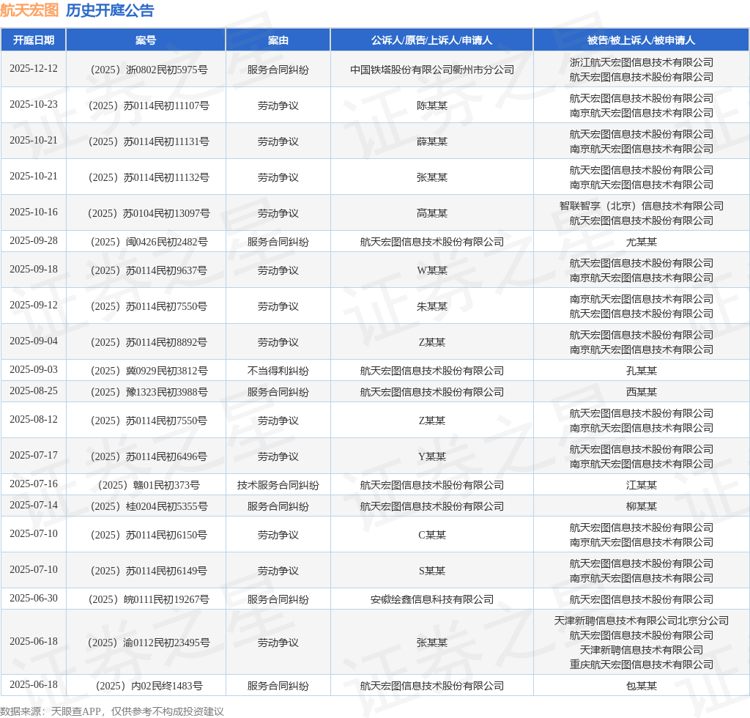Select case number (2025)苏0114民初9637号
Screen dimensions: 750x718
[x=149, y=271]
